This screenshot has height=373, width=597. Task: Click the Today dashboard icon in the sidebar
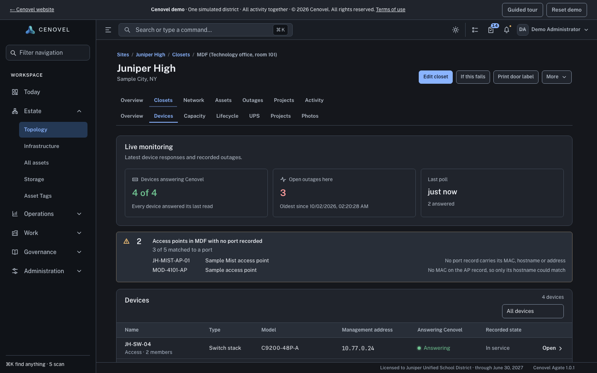point(15,92)
